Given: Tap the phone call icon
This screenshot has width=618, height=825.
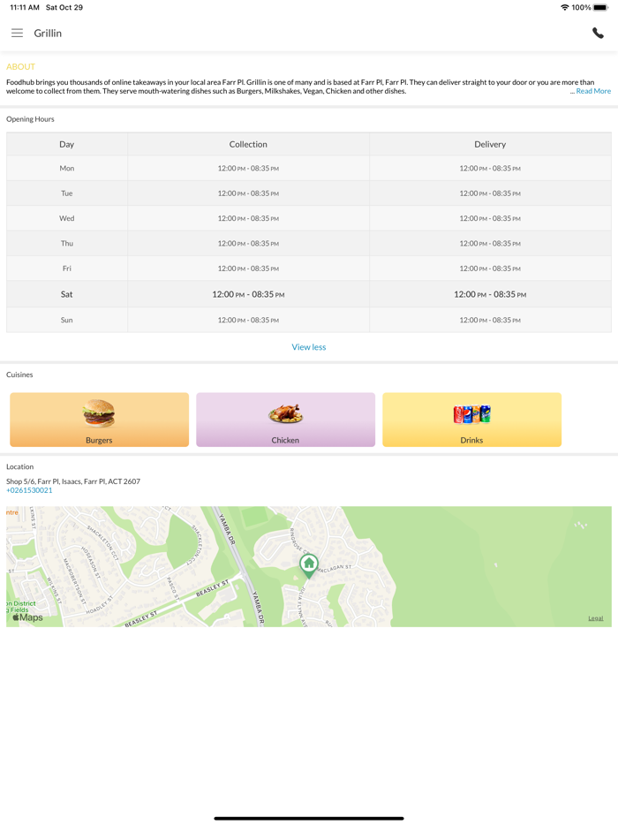Looking at the screenshot, I should (x=598, y=34).
